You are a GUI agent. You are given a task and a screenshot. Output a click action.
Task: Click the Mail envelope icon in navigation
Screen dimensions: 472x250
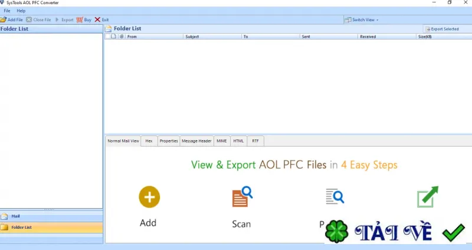pos(4,216)
